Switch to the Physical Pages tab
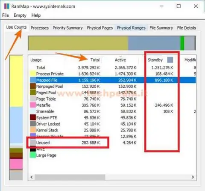Viewport: 205px width, 191px height. click(x=100, y=28)
